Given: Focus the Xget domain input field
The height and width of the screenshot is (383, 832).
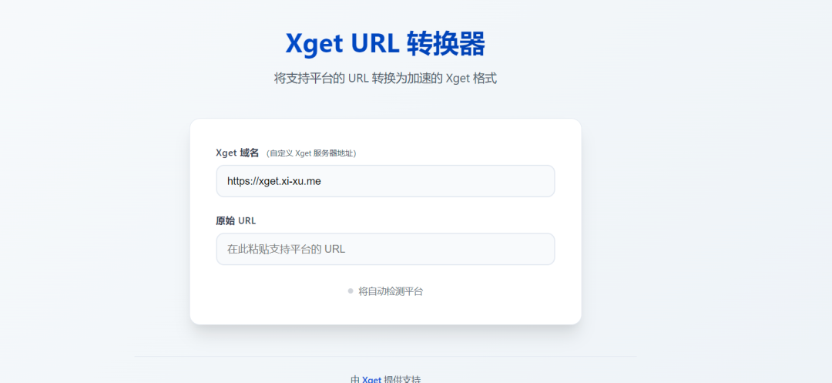Looking at the screenshot, I should (385, 181).
